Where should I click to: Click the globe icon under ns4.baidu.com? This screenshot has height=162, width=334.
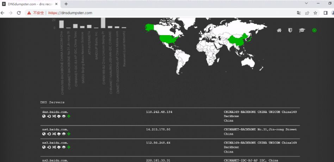44,134
